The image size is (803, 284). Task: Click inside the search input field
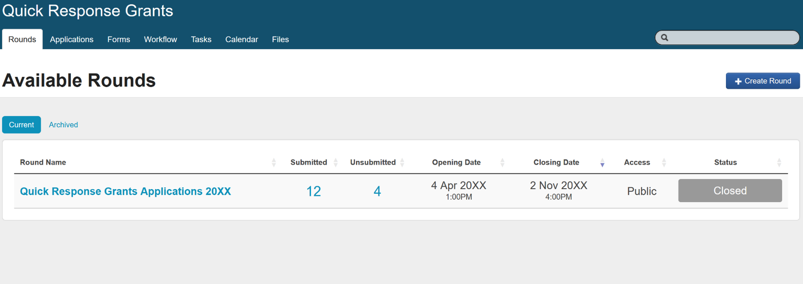pyautogui.click(x=732, y=38)
